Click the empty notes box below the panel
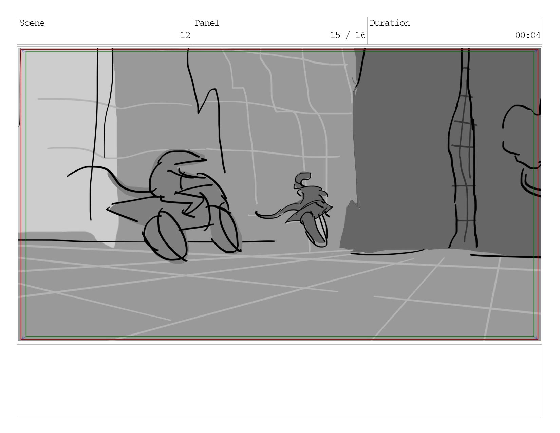Image resolution: width=560 pixels, height=433 pixels. coord(280,380)
